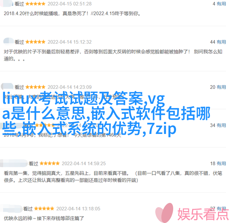Mark the 44 有用 review as useful
Viewport: 229px width, 223px height.
click(x=221, y=42)
